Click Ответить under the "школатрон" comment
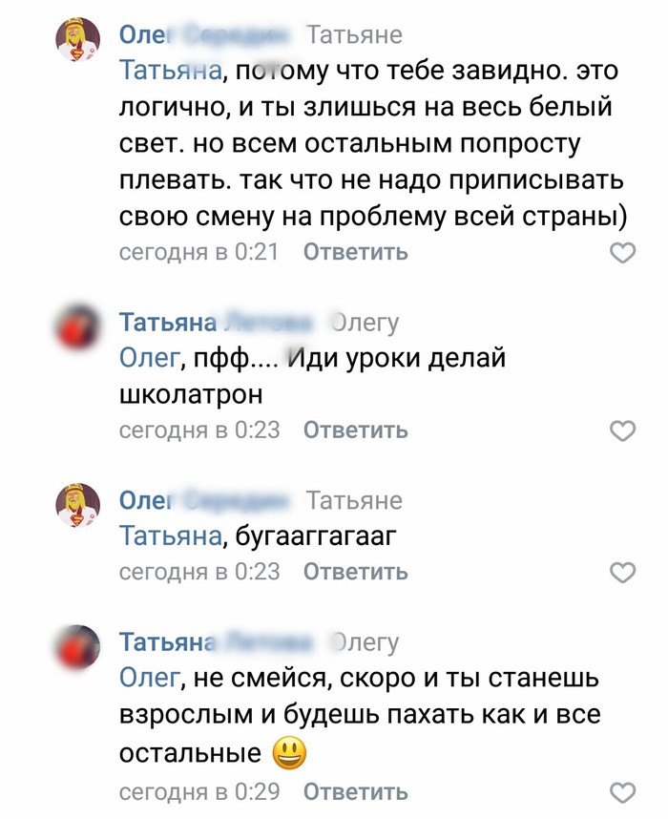This screenshot has height=819, width=668. 355,430
